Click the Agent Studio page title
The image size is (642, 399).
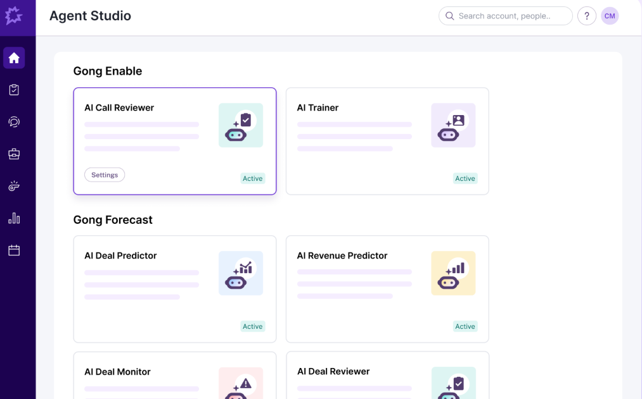point(90,16)
